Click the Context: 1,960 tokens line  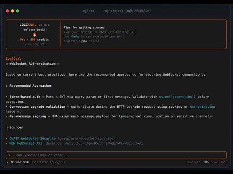click(82, 41)
